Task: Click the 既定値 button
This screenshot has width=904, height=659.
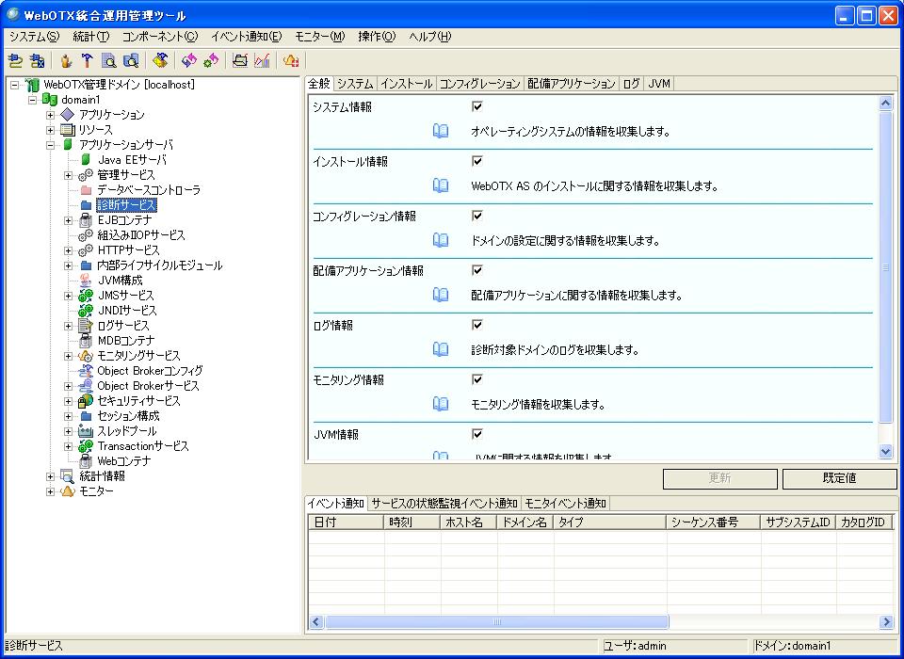Action: point(839,478)
